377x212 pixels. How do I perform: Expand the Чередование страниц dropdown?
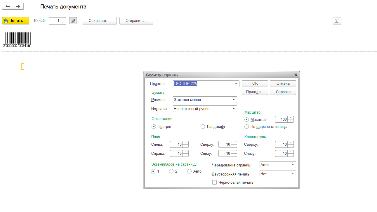click(x=293, y=165)
